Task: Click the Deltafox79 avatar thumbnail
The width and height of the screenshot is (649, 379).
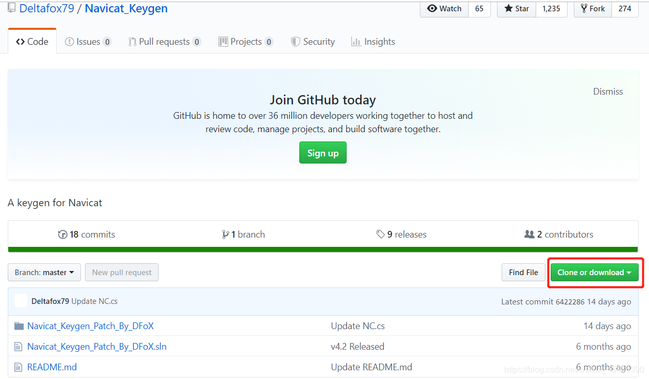Action: 21,301
